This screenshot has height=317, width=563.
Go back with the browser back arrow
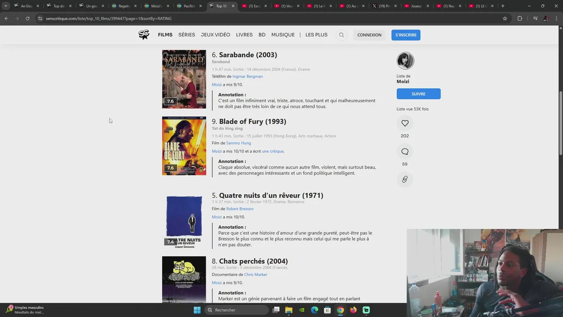click(x=7, y=18)
